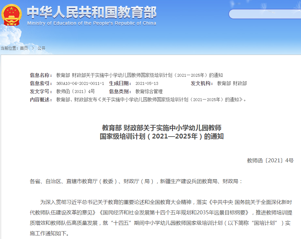
Task: Click 教育部 财政部 issuing agency value
Action: tap(232, 83)
